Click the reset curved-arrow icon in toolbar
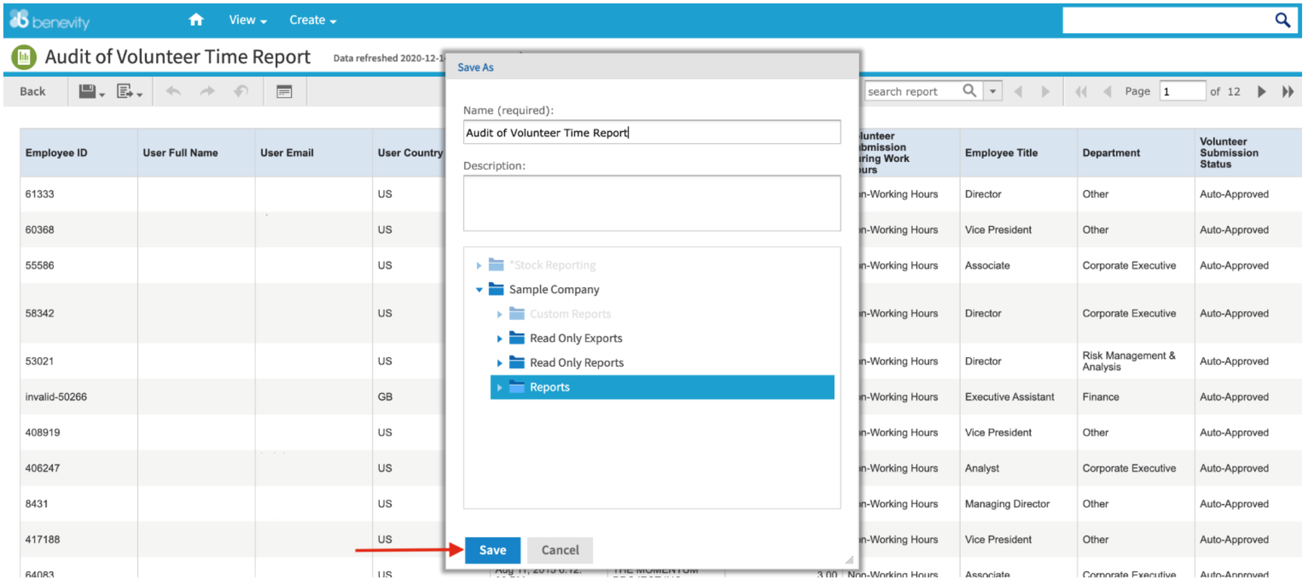 [x=241, y=91]
